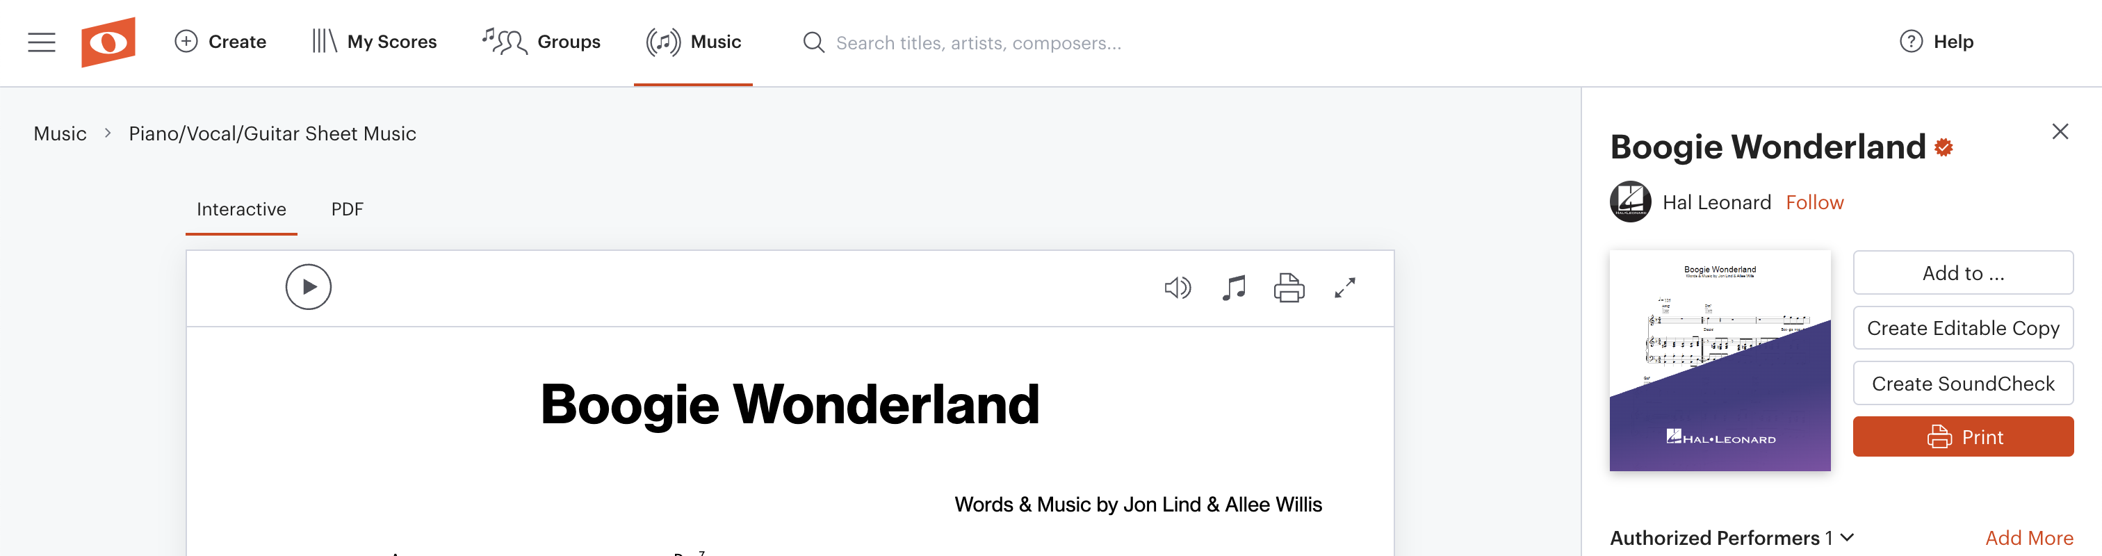This screenshot has width=2102, height=556.
Task: Click the music note icon
Action: 1233,288
